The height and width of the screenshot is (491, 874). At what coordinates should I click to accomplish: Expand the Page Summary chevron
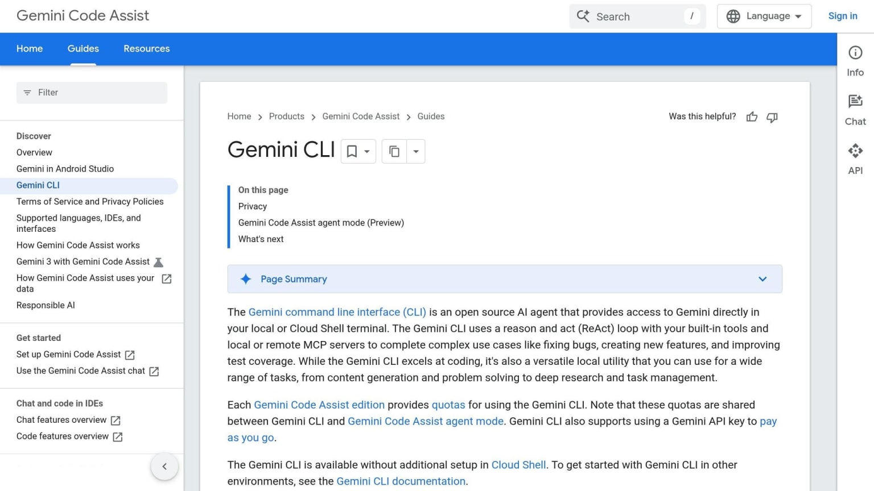[x=762, y=279]
